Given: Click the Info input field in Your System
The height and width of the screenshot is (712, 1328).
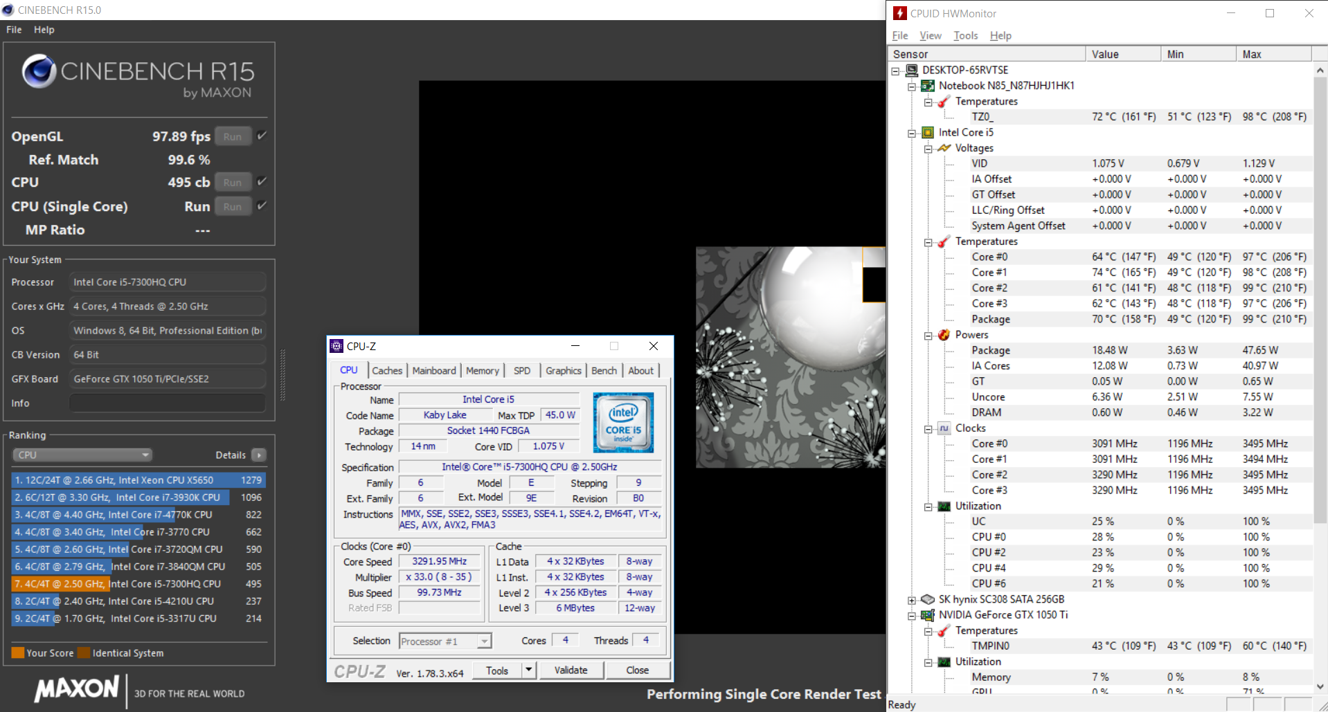Looking at the screenshot, I should coord(167,403).
